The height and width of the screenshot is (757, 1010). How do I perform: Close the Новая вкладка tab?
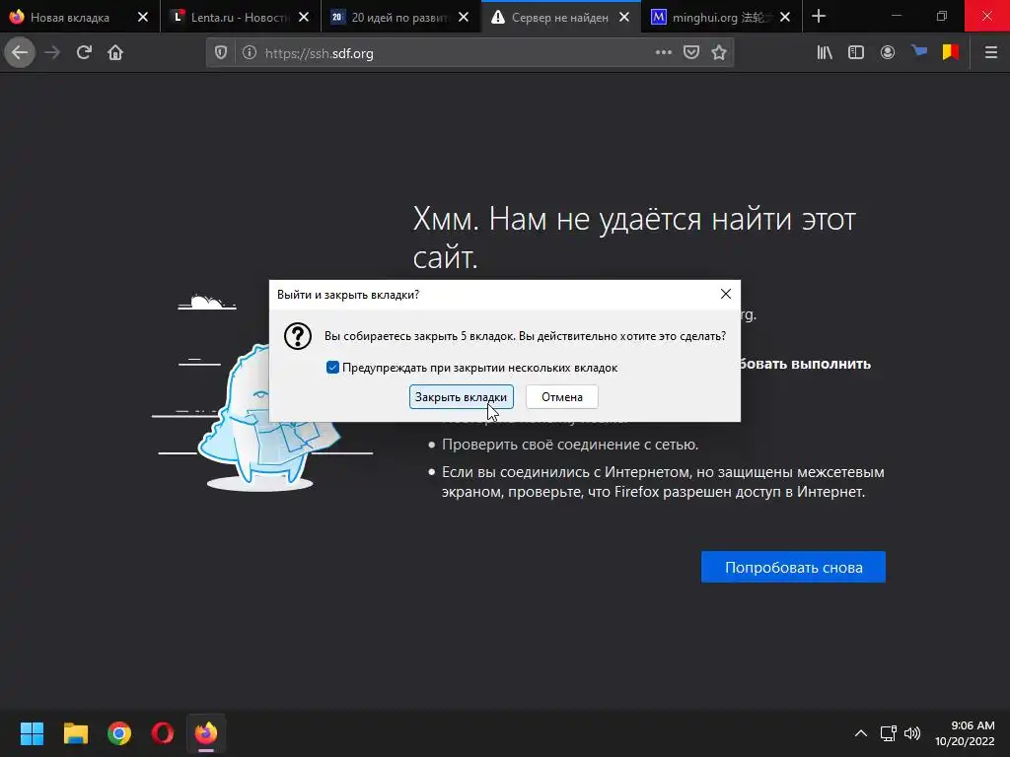[x=143, y=18]
